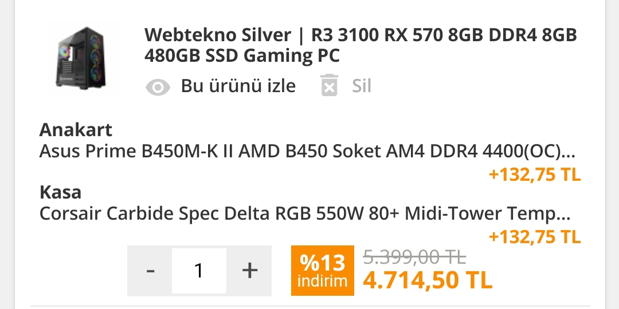Focus the quantity input field
Screen dimensions: 619x309
coord(199,270)
